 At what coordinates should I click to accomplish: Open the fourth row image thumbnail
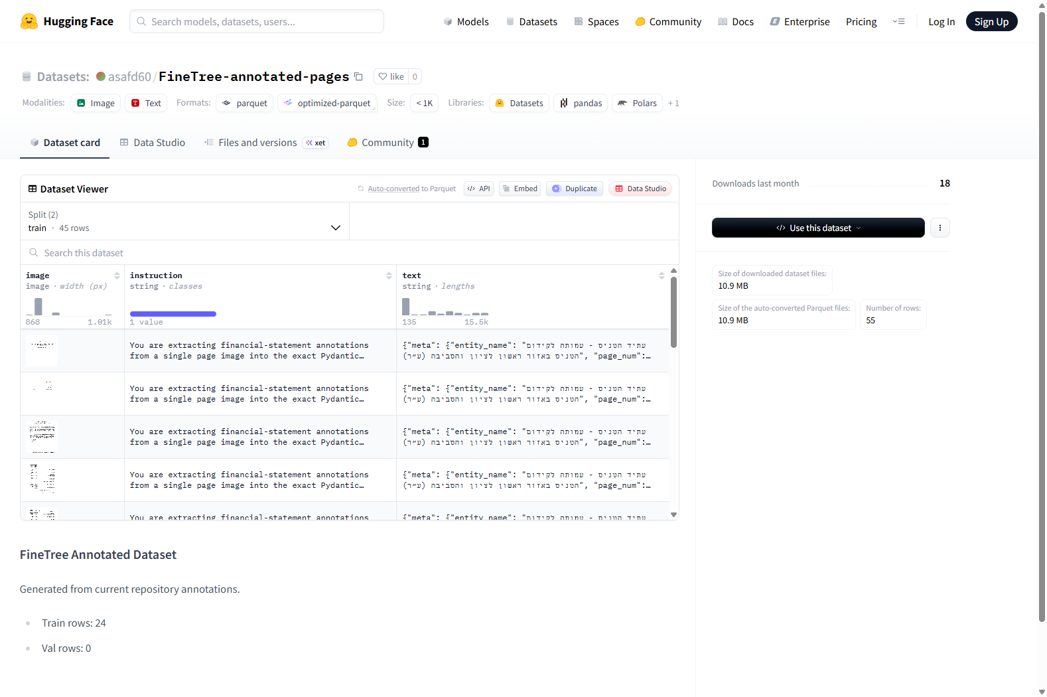click(42, 480)
